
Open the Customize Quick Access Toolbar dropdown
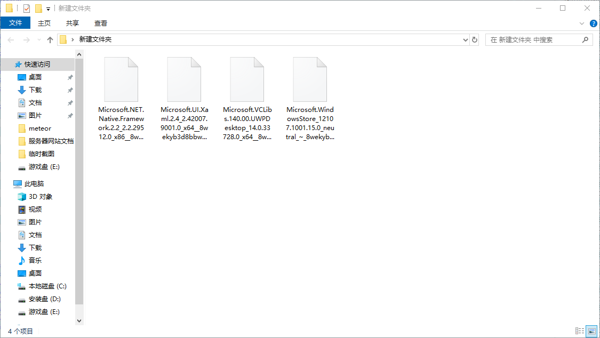[x=48, y=9]
